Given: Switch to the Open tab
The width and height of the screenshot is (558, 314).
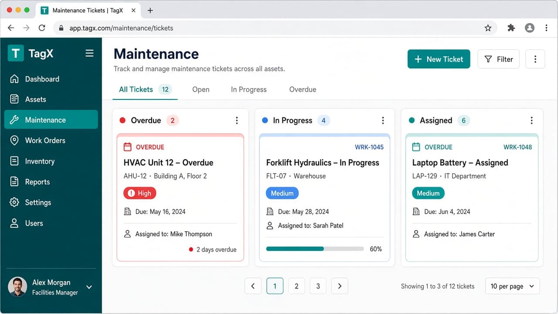Looking at the screenshot, I should 201,89.
